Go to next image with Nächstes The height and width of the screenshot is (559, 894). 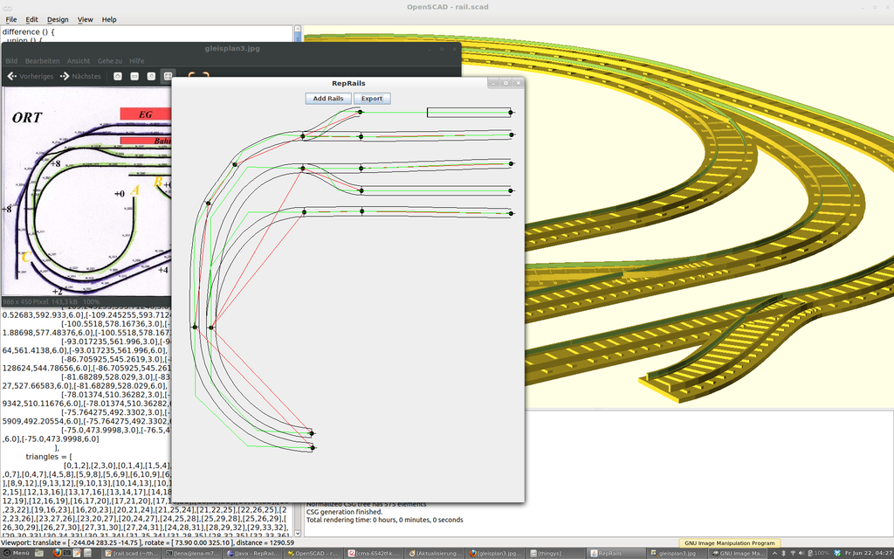(80, 76)
